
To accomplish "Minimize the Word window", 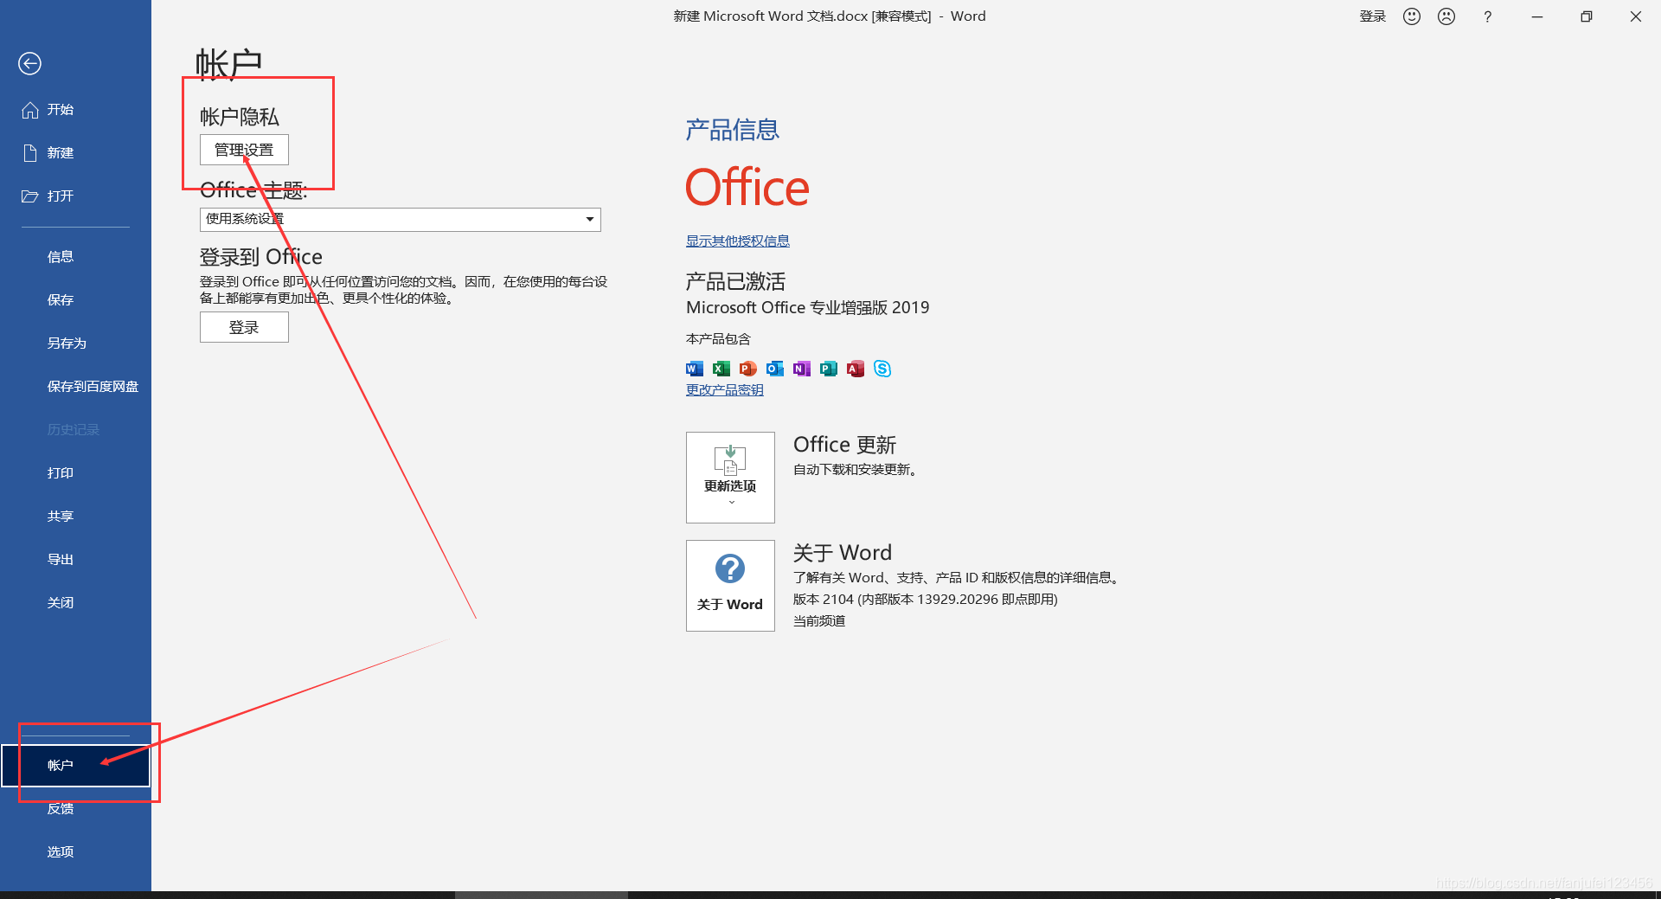I will click(1537, 16).
